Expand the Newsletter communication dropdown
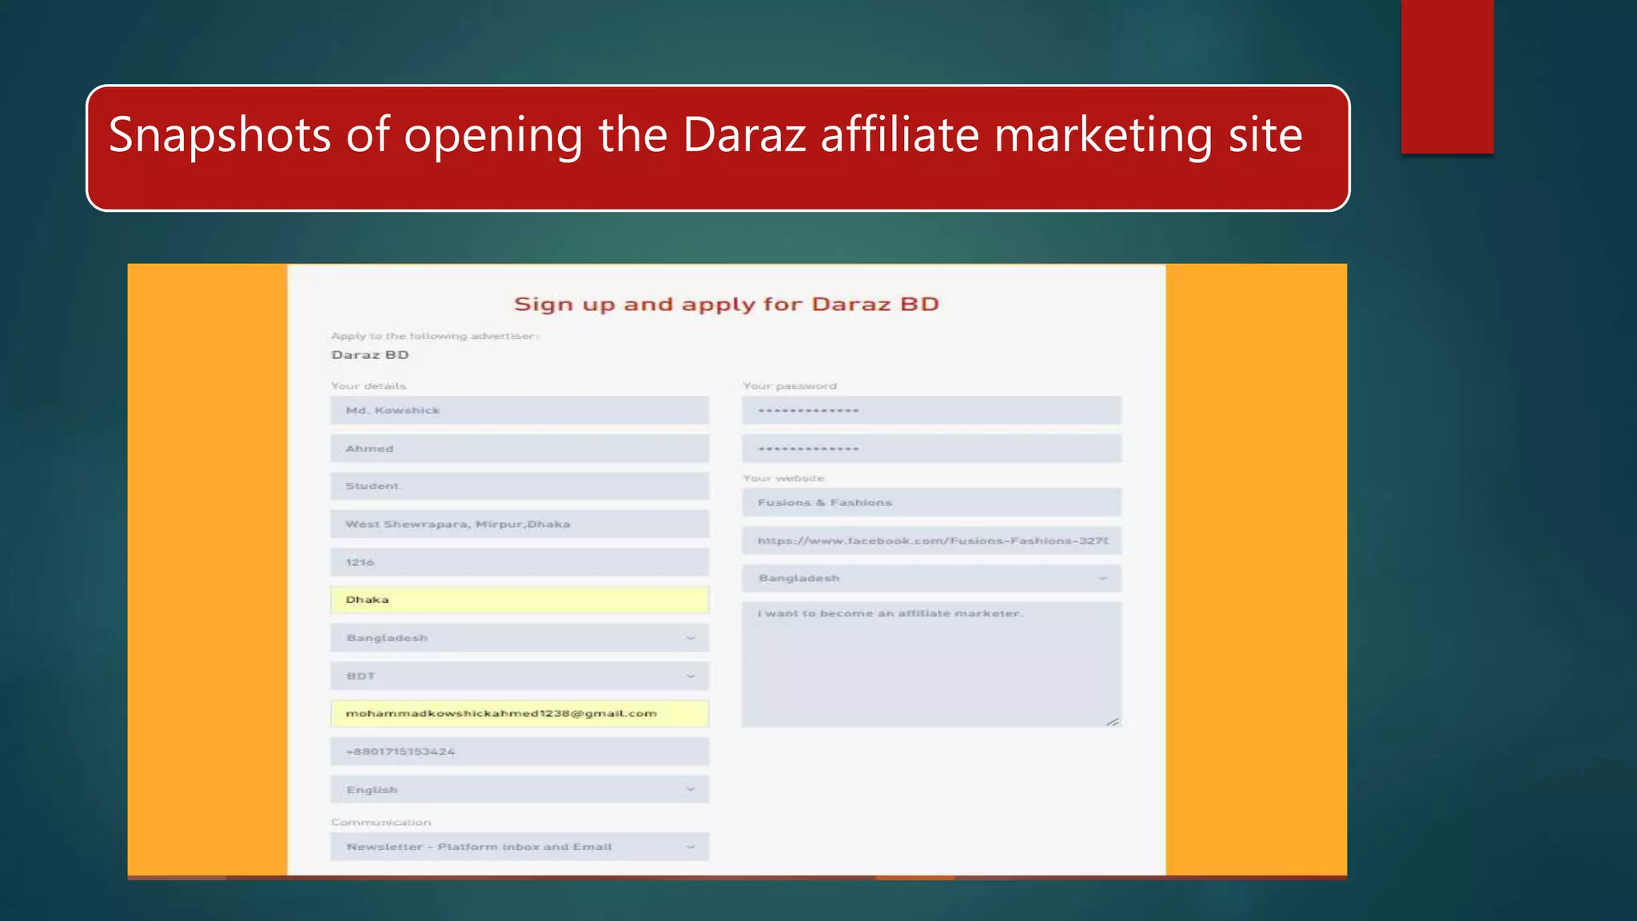Viewport: 1637px width, 921px height. [520, 847]
